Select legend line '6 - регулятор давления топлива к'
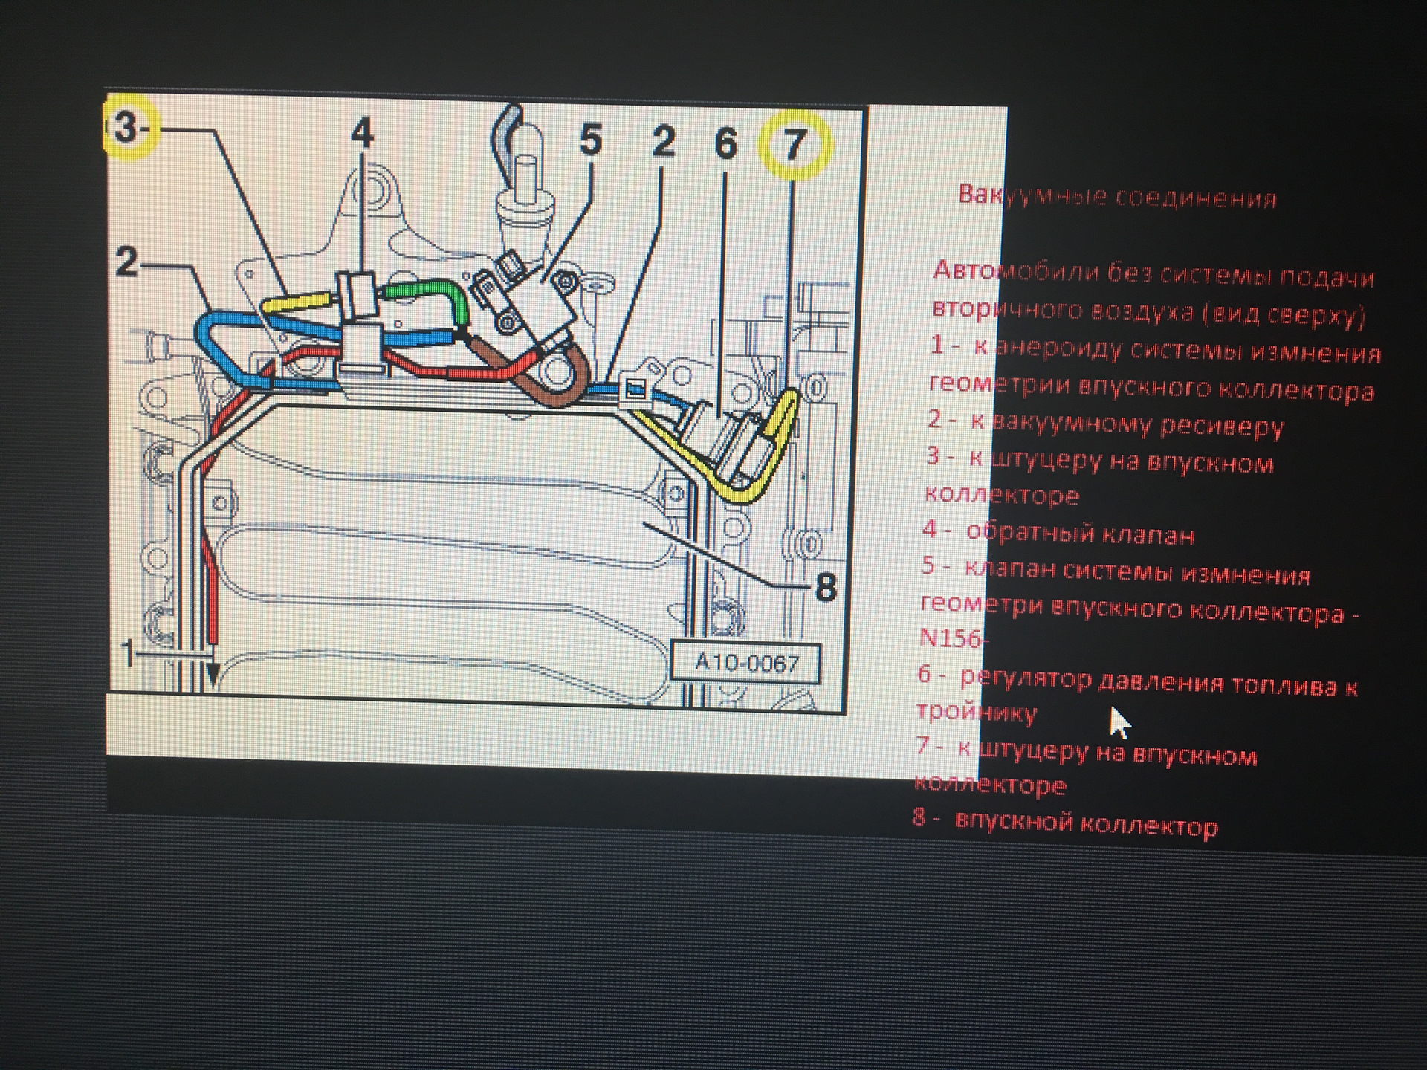Viewport: 1427px width, 1070px height. [x=1137, y=681]
